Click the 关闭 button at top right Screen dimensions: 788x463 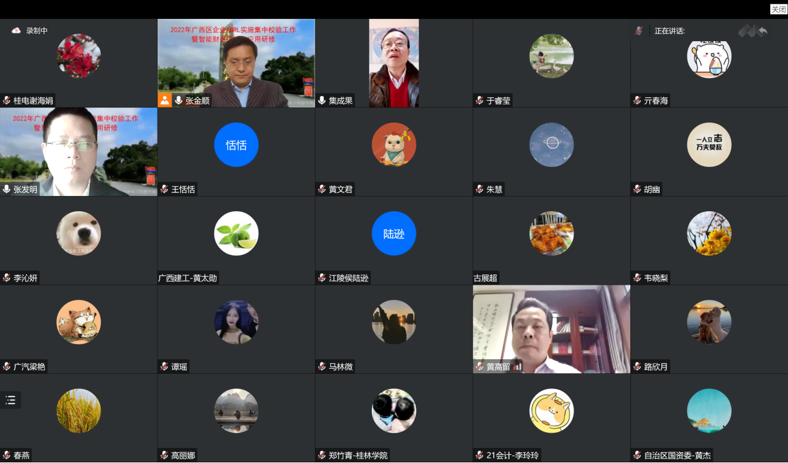[x=778, y=9]
